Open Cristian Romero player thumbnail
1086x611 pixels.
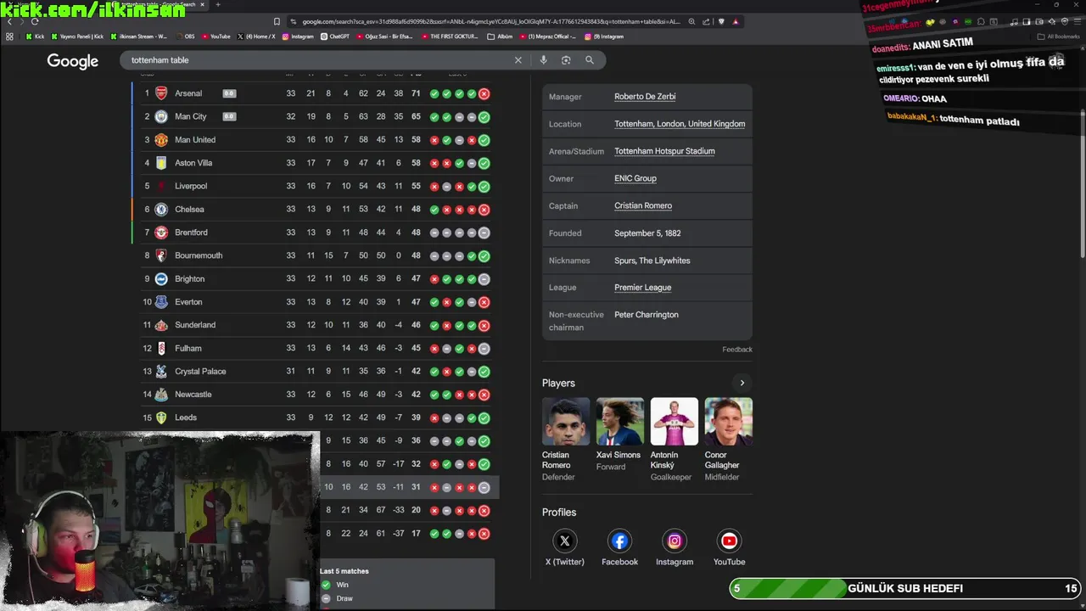566,422
